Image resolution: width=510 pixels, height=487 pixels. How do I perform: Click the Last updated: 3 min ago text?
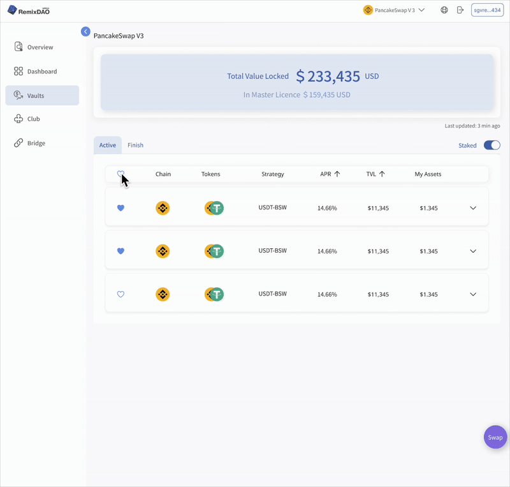(x=472, y=126)
